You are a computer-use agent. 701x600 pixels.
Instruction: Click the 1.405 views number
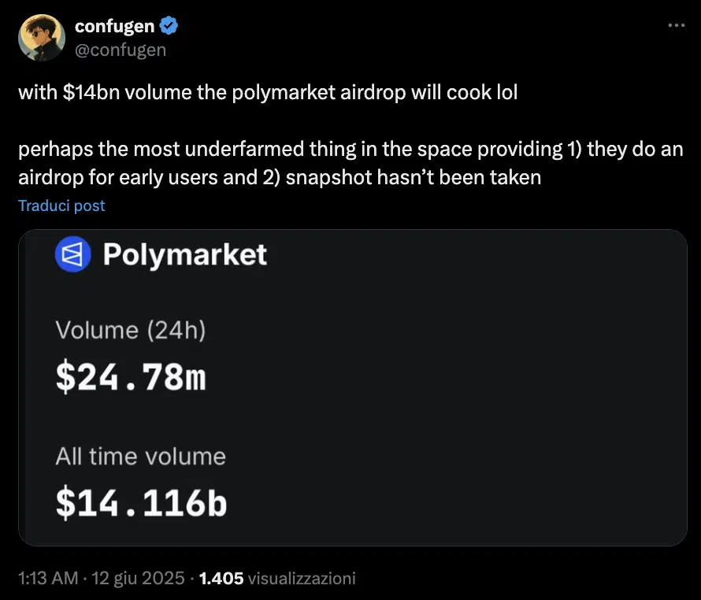[221, 579]
